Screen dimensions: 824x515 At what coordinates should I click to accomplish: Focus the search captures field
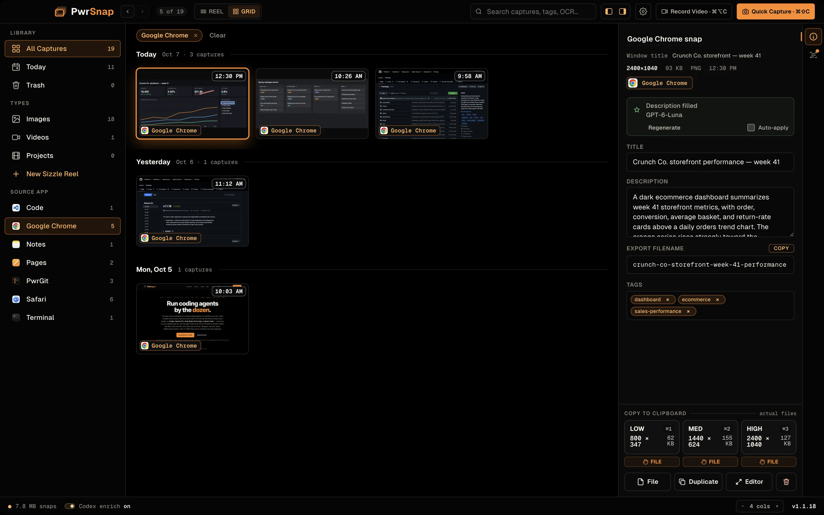click(533, 11)
